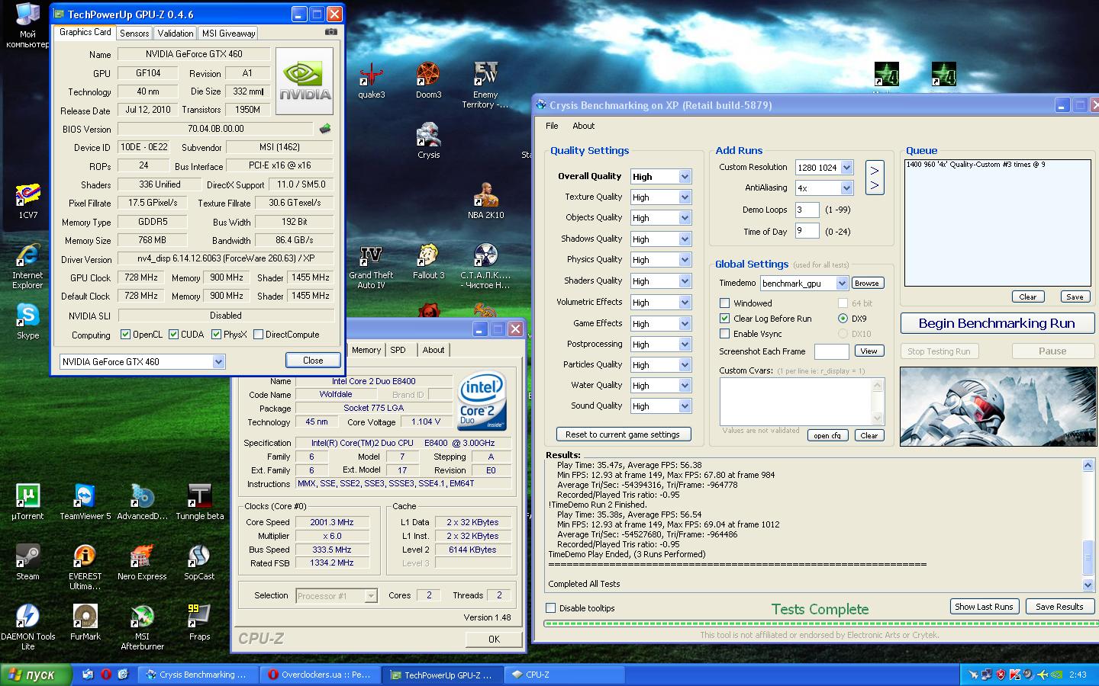Launch the Crysis desktop shortcut
1099x686 pixels.
[428, 140]
